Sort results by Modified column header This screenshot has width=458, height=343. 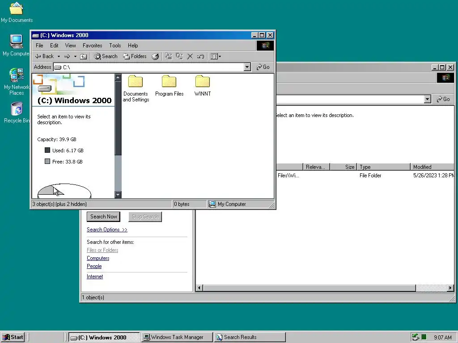pyautogui.click(x=433, y=167)
